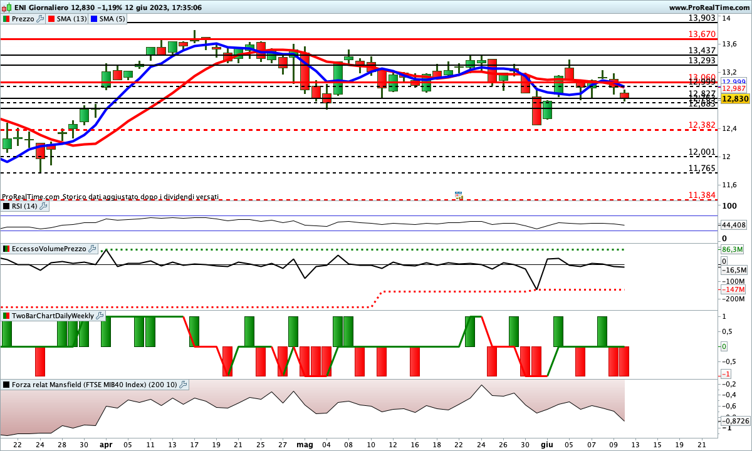Image resolution: width=752 pixels, height=451 pixels.
Task: Click the 'apr' month label on time axis
Action: pos(105,444)
